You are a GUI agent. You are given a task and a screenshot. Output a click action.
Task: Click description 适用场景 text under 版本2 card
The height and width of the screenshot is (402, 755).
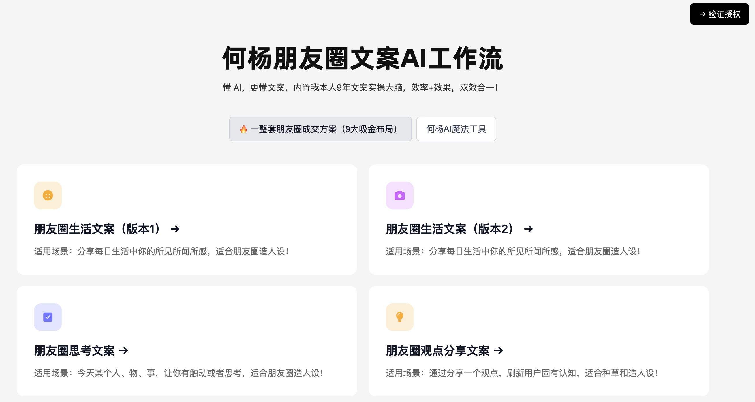click(x=513, y=251)
